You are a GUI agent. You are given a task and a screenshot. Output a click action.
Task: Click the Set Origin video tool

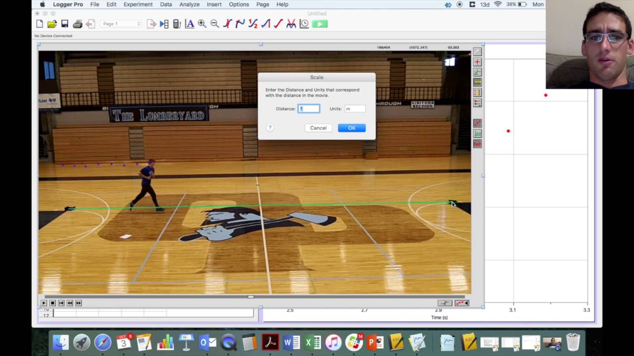click(x=477, y=72)
